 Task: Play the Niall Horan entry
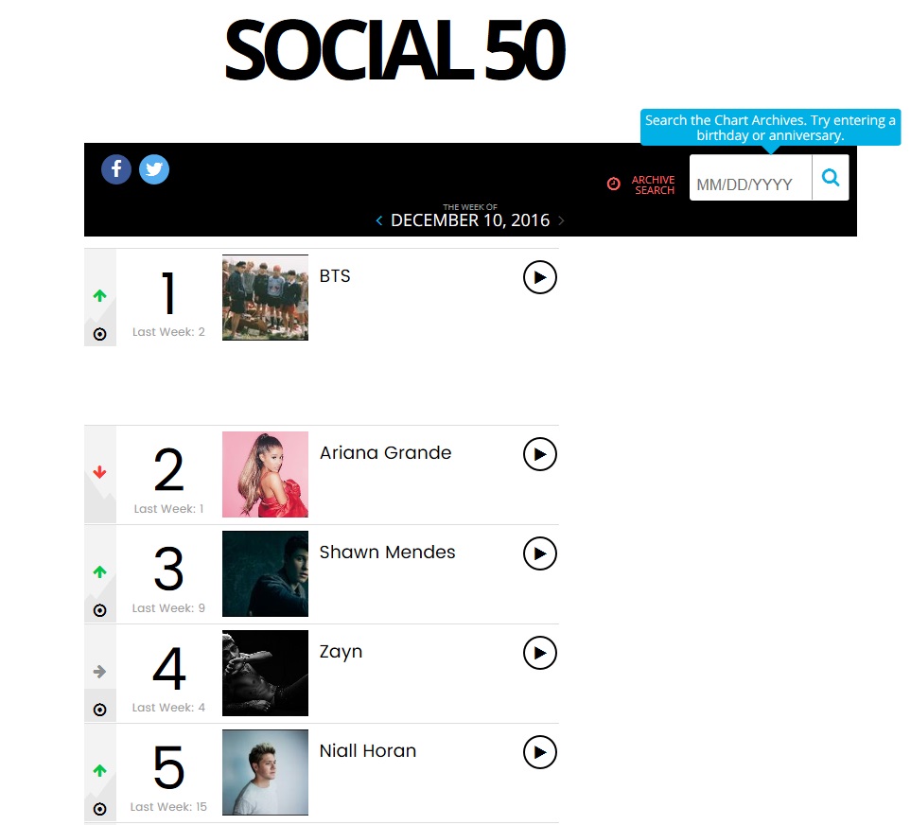[x=539, y=752]
